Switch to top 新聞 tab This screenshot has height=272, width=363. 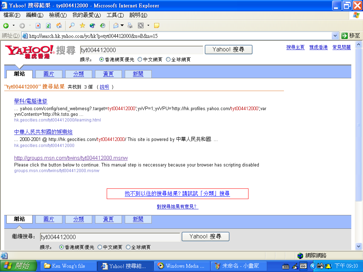click(x=138, y=74)
